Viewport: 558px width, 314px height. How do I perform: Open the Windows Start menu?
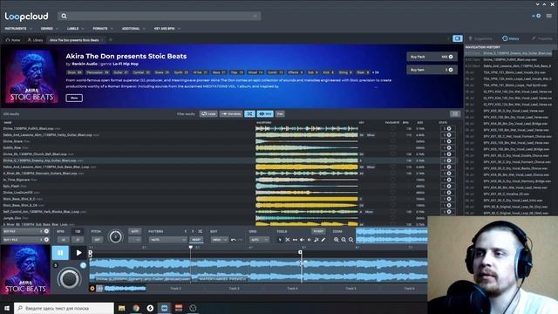7,308
